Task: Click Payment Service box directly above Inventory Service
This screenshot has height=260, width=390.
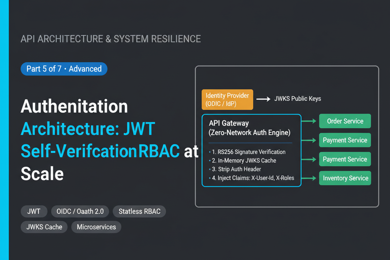Action: tap(345, 159)
